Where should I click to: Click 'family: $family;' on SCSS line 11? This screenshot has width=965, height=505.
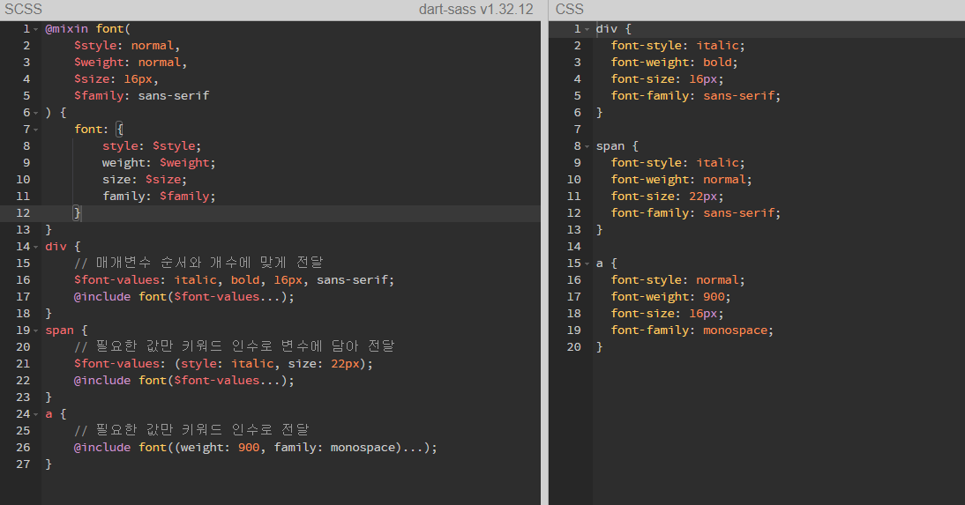pos(159,197)
